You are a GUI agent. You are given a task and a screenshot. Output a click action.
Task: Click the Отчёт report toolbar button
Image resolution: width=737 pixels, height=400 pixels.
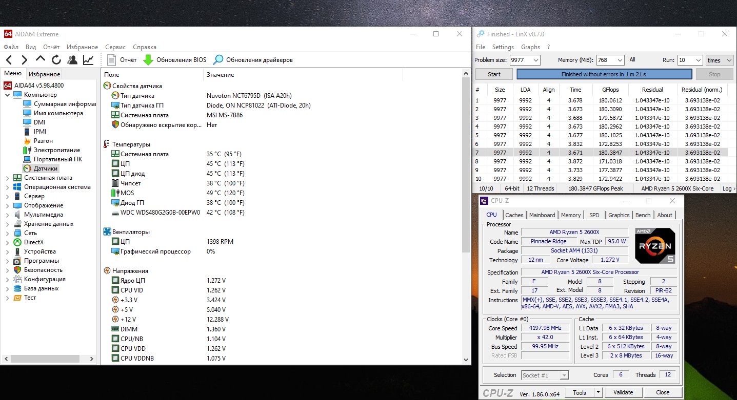[x=122, y=60]
